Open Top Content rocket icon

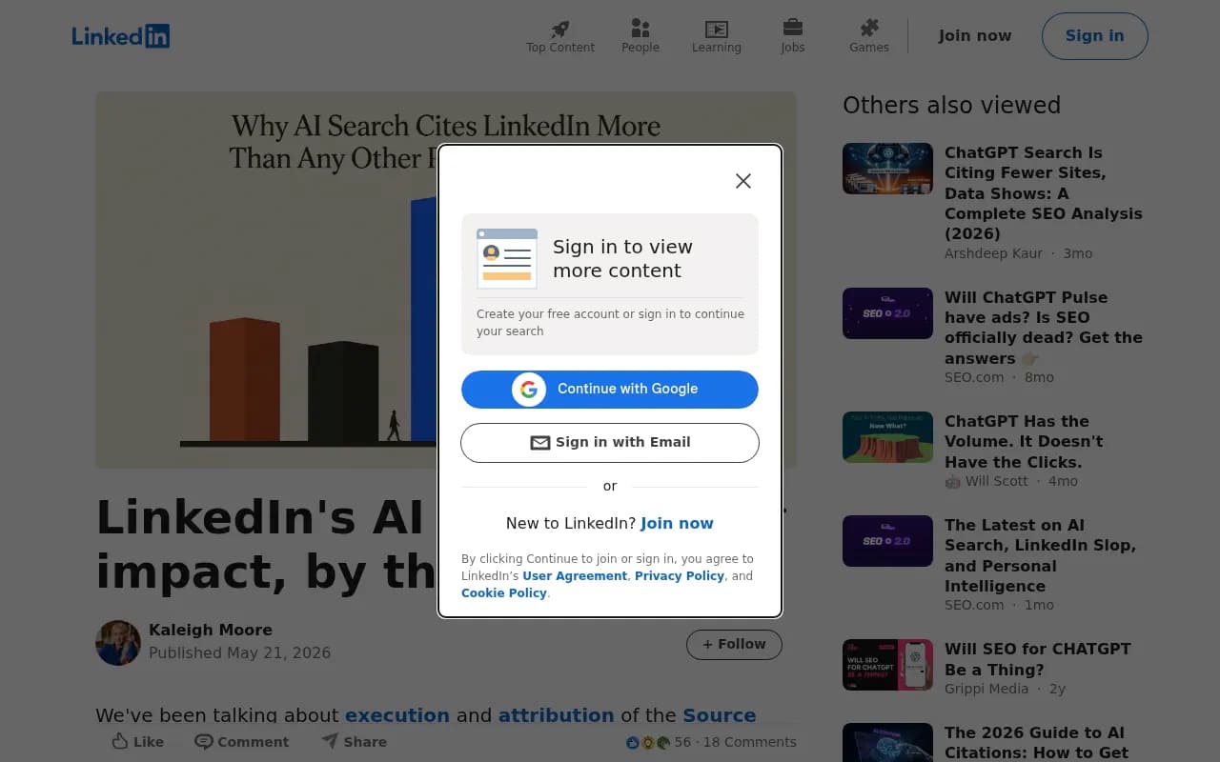560,29
